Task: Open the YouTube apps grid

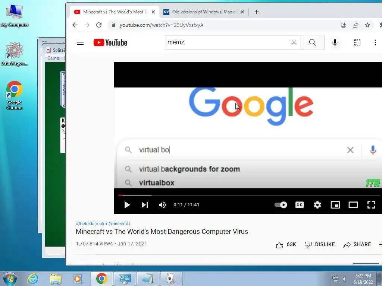Action: [x=357, y=42]
